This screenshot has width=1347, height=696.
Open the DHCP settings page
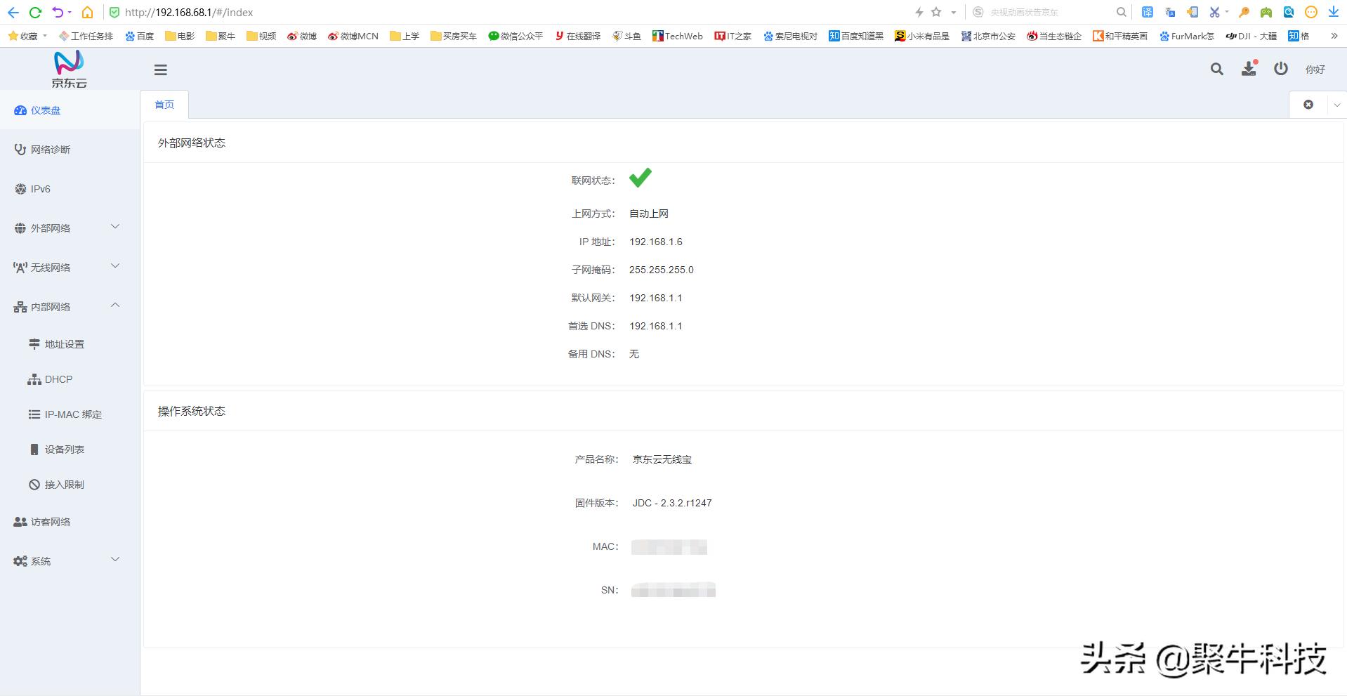pos(70,379)
